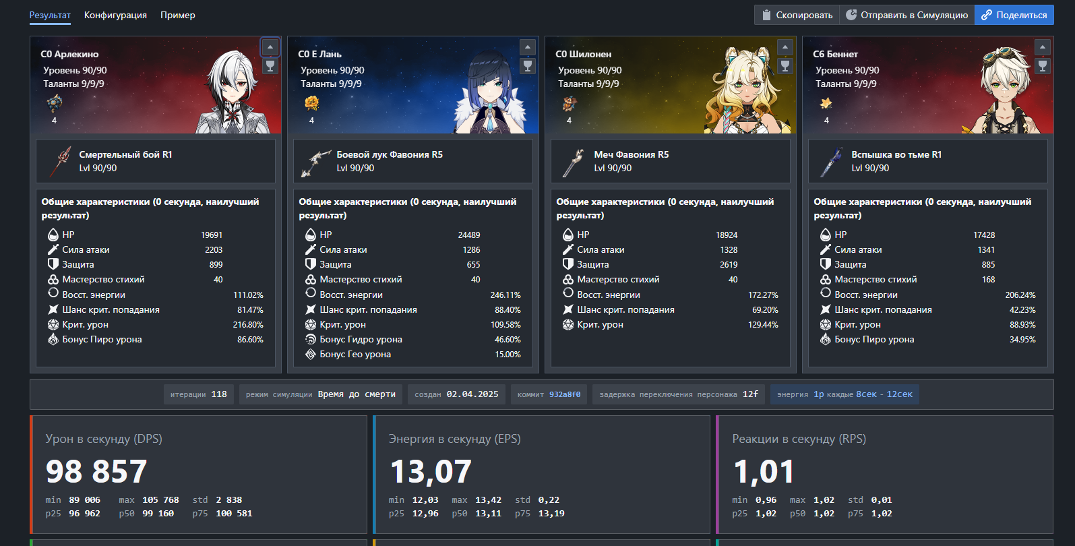The image size is (1075, 546).
Task: Collapse the Арлекино character card
Action: pyautogui.click(x=270, y=47)
